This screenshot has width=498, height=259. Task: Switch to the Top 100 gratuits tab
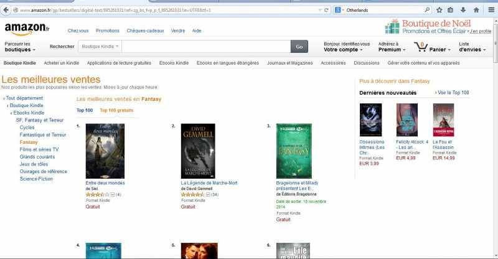click(x=116, y=110)
